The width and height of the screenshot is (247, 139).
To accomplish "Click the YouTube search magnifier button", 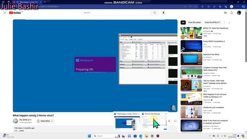I will pyautogui.click(x=155, y=13).
